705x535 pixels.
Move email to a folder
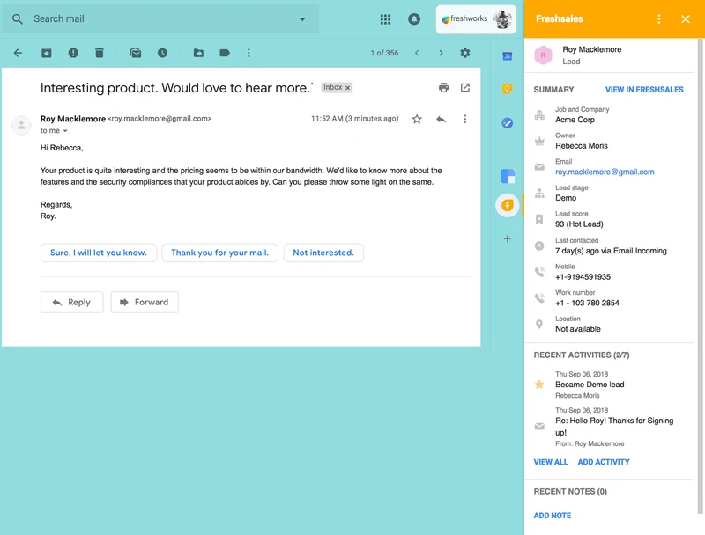198,53
